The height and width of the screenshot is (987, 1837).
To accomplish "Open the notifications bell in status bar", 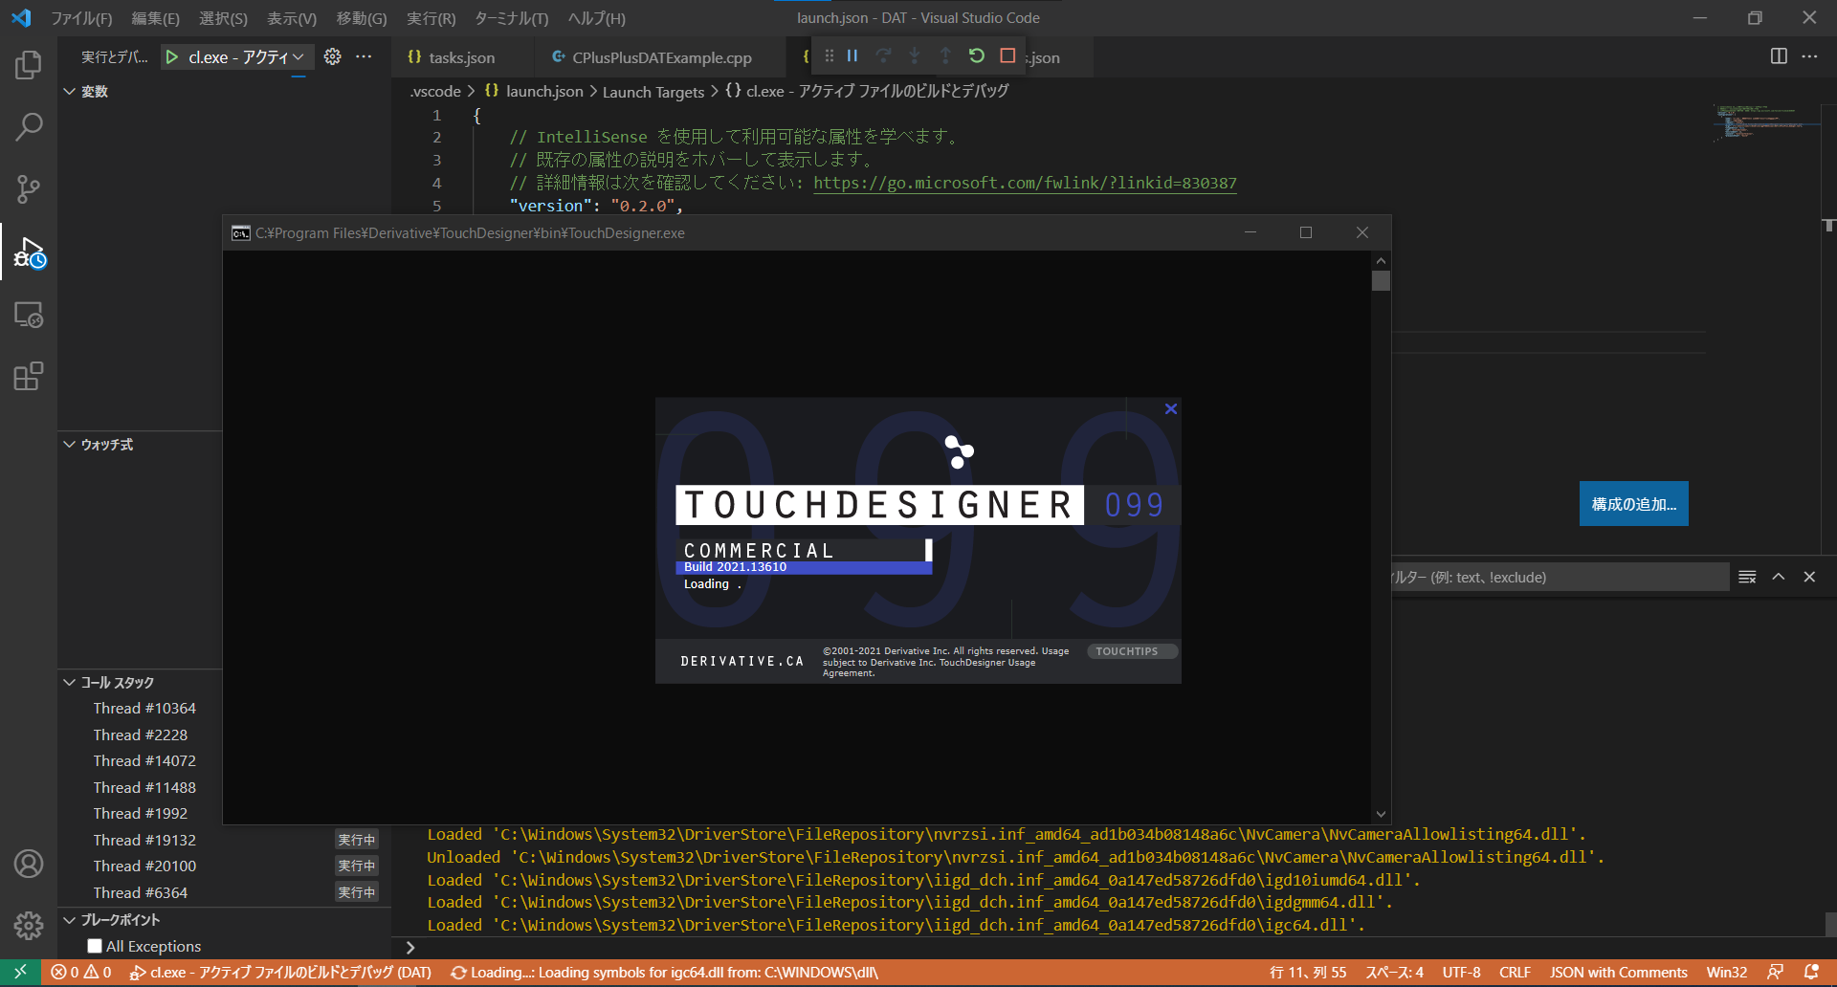I will 1811,973.
